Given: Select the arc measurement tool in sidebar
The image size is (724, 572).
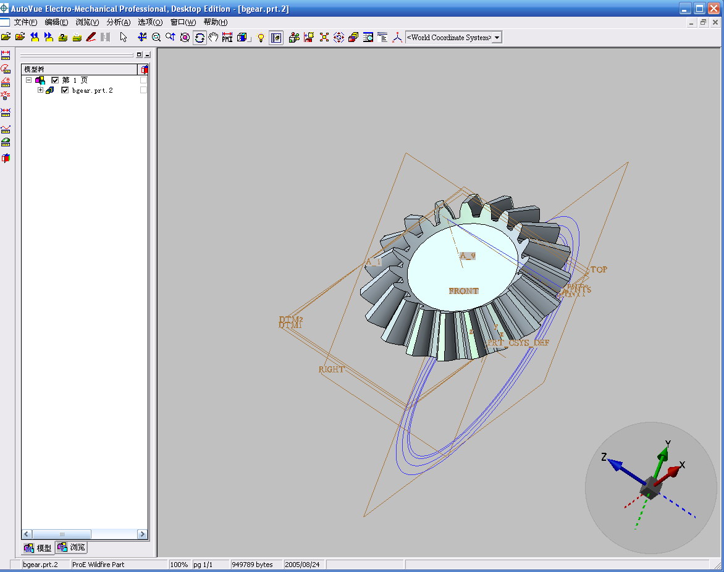Looking at the screenshot, I should 6,69.
